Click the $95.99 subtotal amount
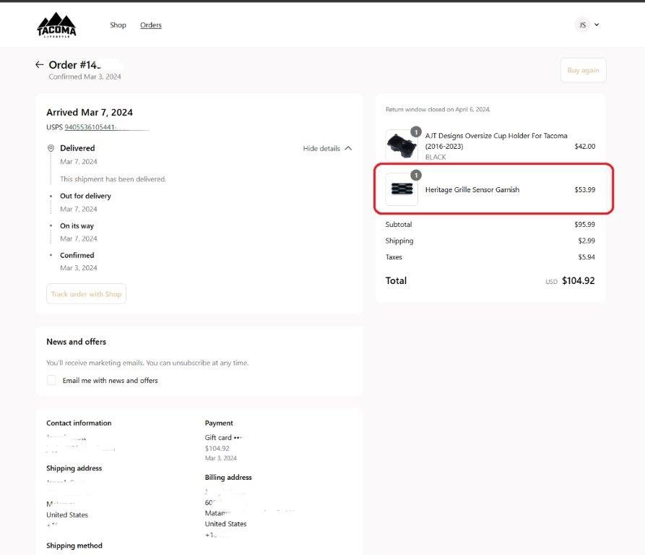This screenshot has width=645, height=555. pyautogui.click(x=584, y=224)
